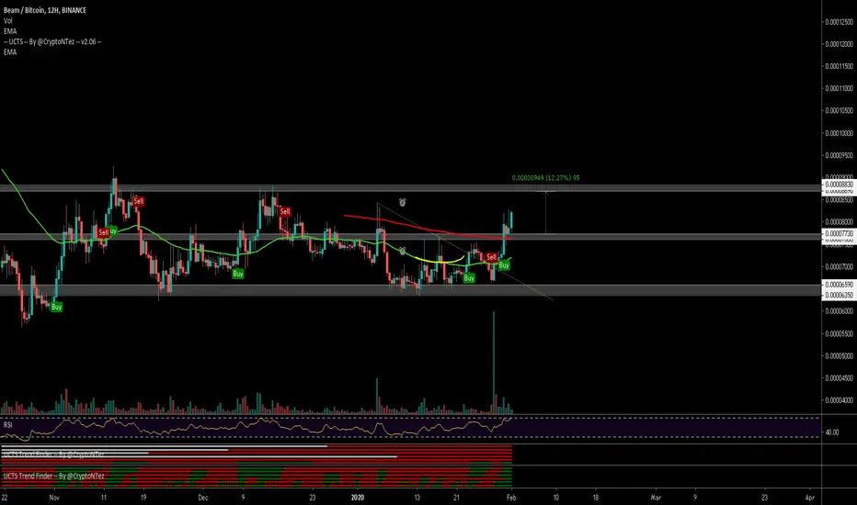Select the yellow curved drawing on the chart

(440, 260)
